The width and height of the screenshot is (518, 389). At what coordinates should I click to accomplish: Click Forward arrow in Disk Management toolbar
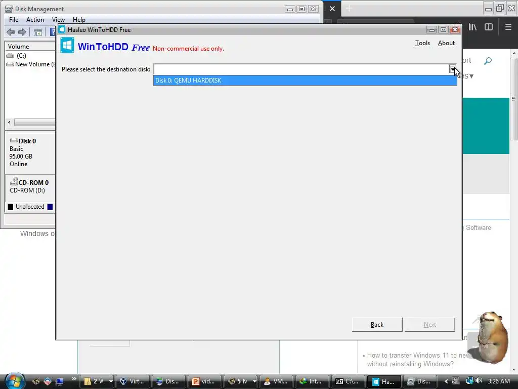22,32
